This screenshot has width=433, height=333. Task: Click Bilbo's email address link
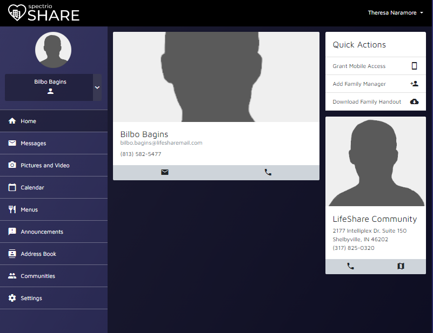pyautogui.click(x=161, y=142)
